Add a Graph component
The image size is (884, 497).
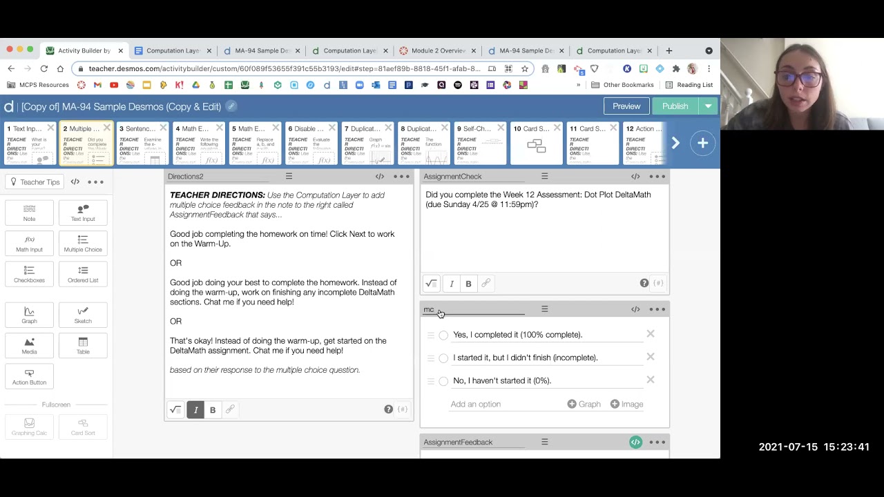pos(29,315)
